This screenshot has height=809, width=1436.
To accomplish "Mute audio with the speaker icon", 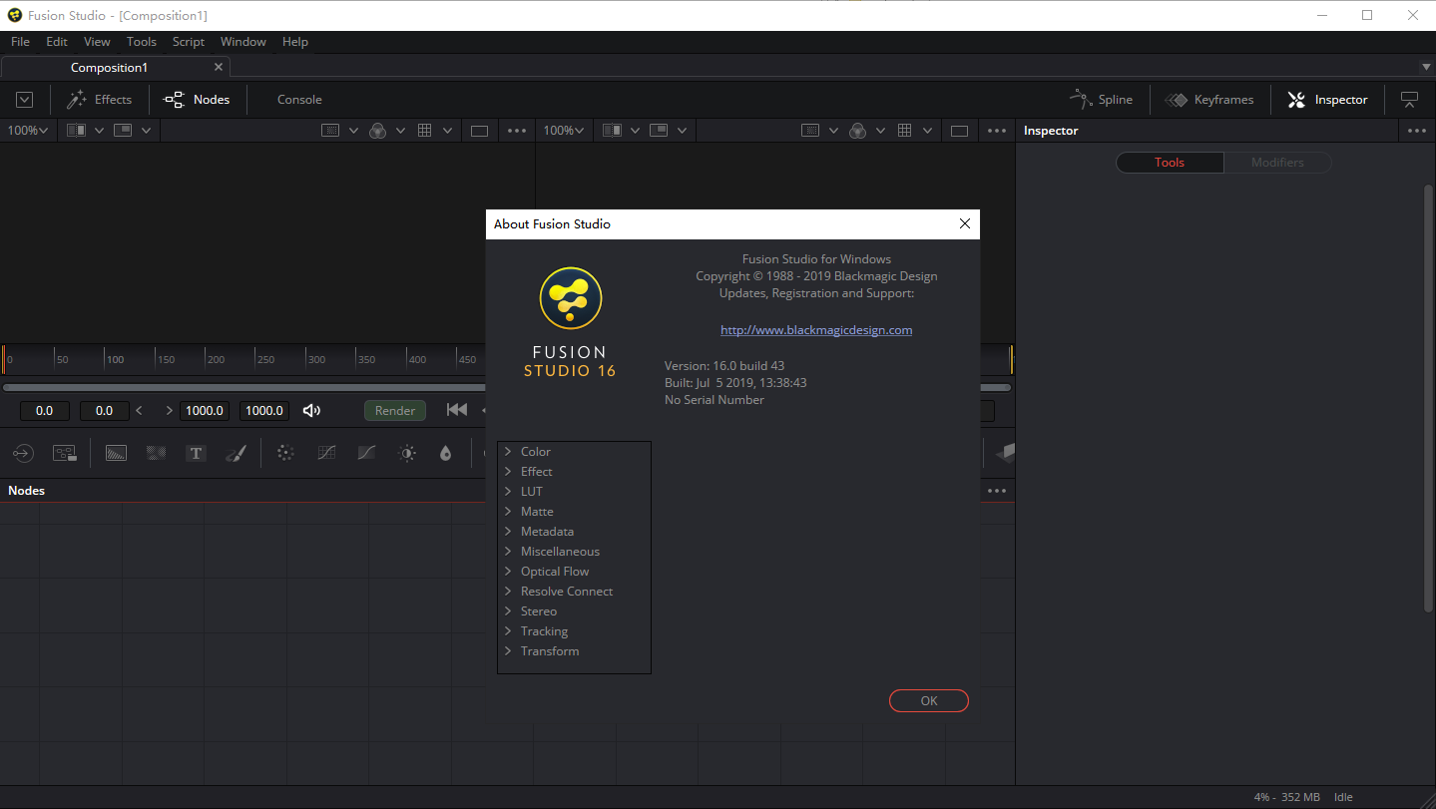I will coord(312,410).
